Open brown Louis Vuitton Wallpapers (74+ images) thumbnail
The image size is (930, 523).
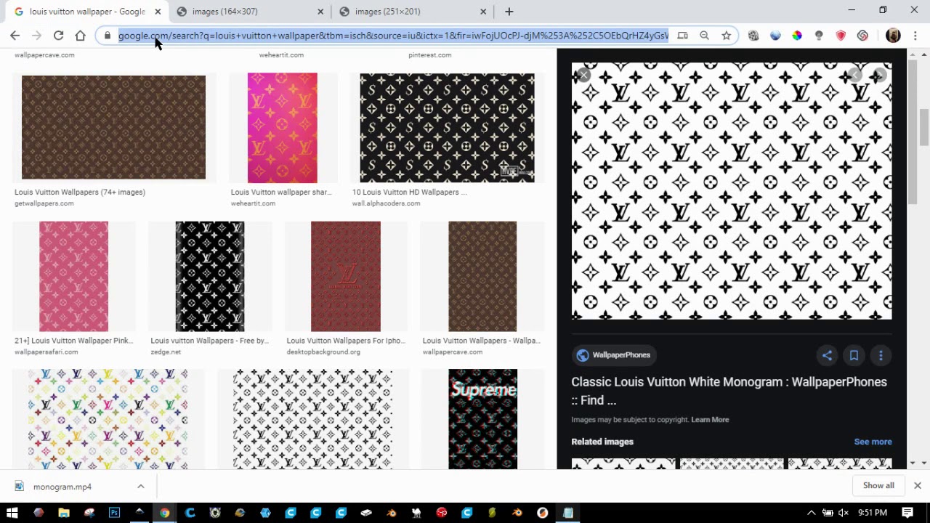(113, 127)
